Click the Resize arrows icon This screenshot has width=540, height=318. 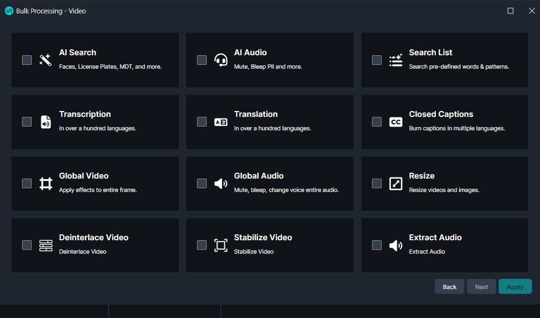pyautogui.click(x=396, y=183)
